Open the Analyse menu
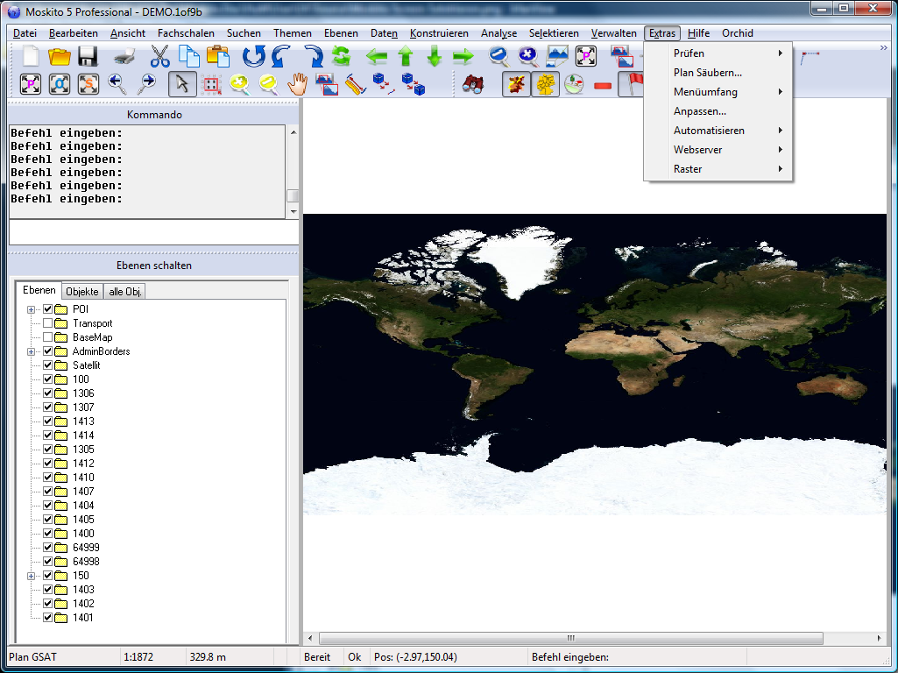 coord(498,33)
